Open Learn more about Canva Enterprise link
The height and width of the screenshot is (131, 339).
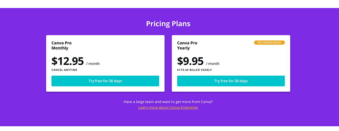point(168,107)
